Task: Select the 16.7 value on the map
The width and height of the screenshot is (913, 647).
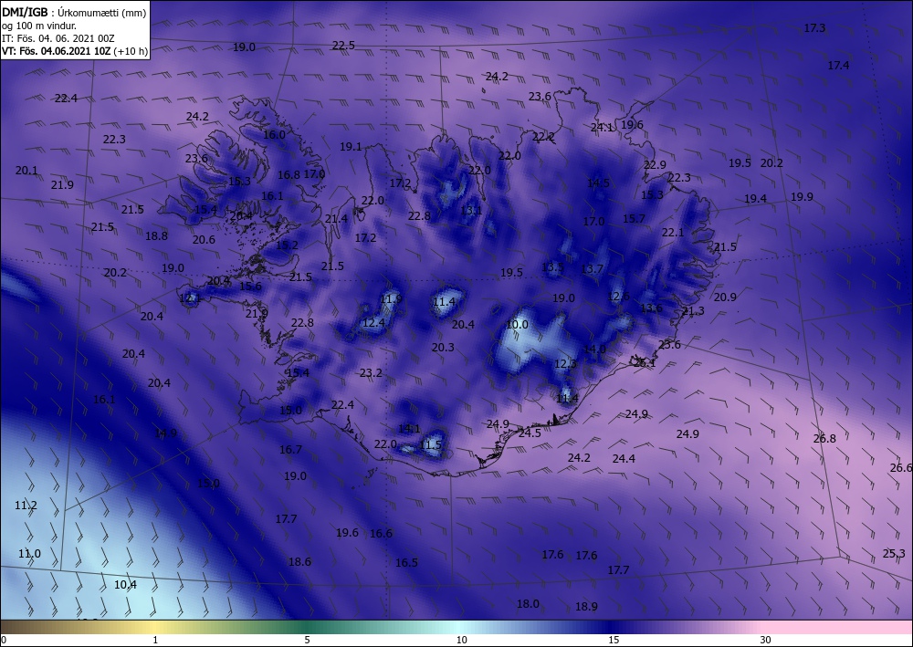Action: click(x=290, y=449)
